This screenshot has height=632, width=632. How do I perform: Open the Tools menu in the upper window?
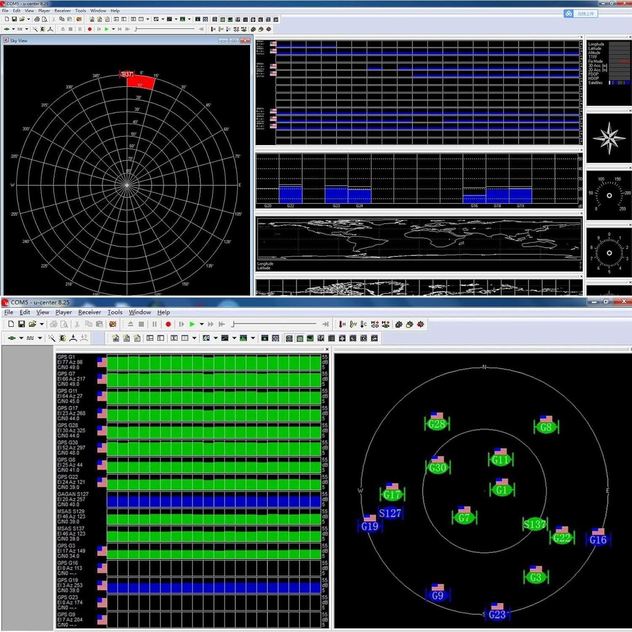coord(80,11)
